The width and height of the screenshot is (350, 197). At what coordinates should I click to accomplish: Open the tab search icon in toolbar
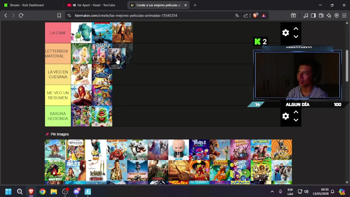(x=293, y=16)
